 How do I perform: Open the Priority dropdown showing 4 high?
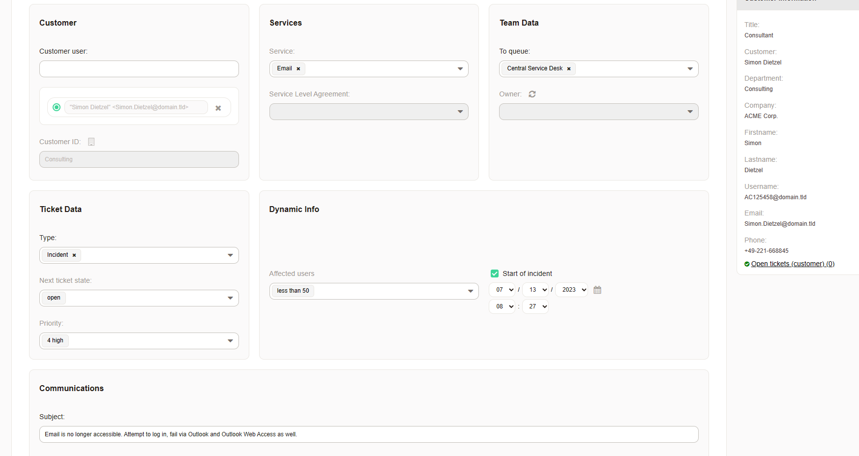coord(139,341)
